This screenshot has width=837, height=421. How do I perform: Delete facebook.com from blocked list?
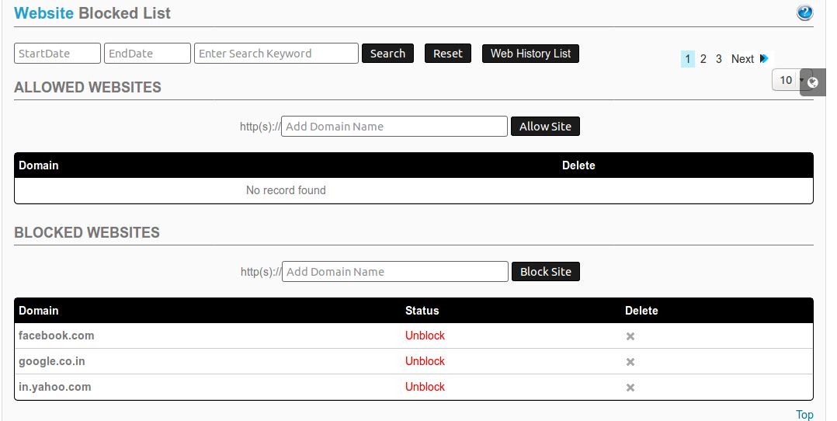tap(630, 336)
